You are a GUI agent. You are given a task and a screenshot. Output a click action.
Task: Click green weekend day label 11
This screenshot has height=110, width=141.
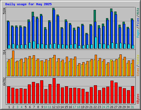50,107
